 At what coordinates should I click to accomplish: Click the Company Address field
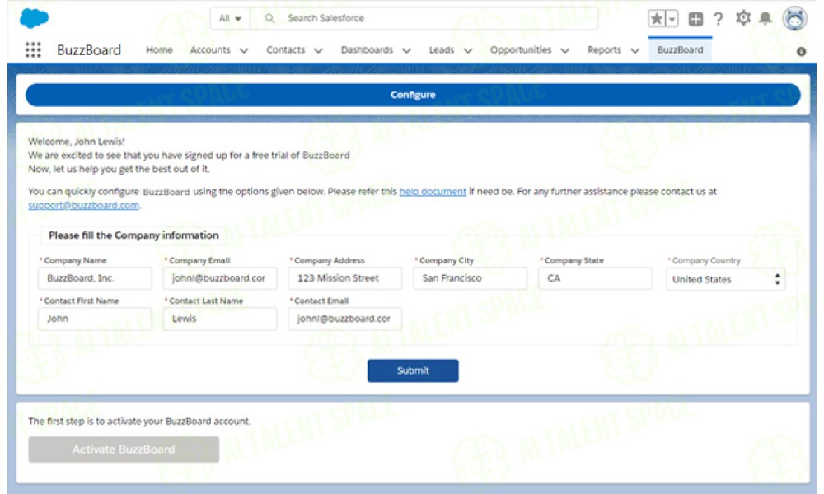click(x=344, y=278)
